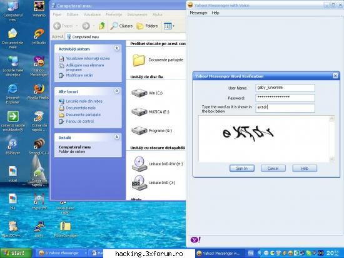Click the Sign In button
The height and width of the screenshot is (258, 344).
click(x=242, y=168)
